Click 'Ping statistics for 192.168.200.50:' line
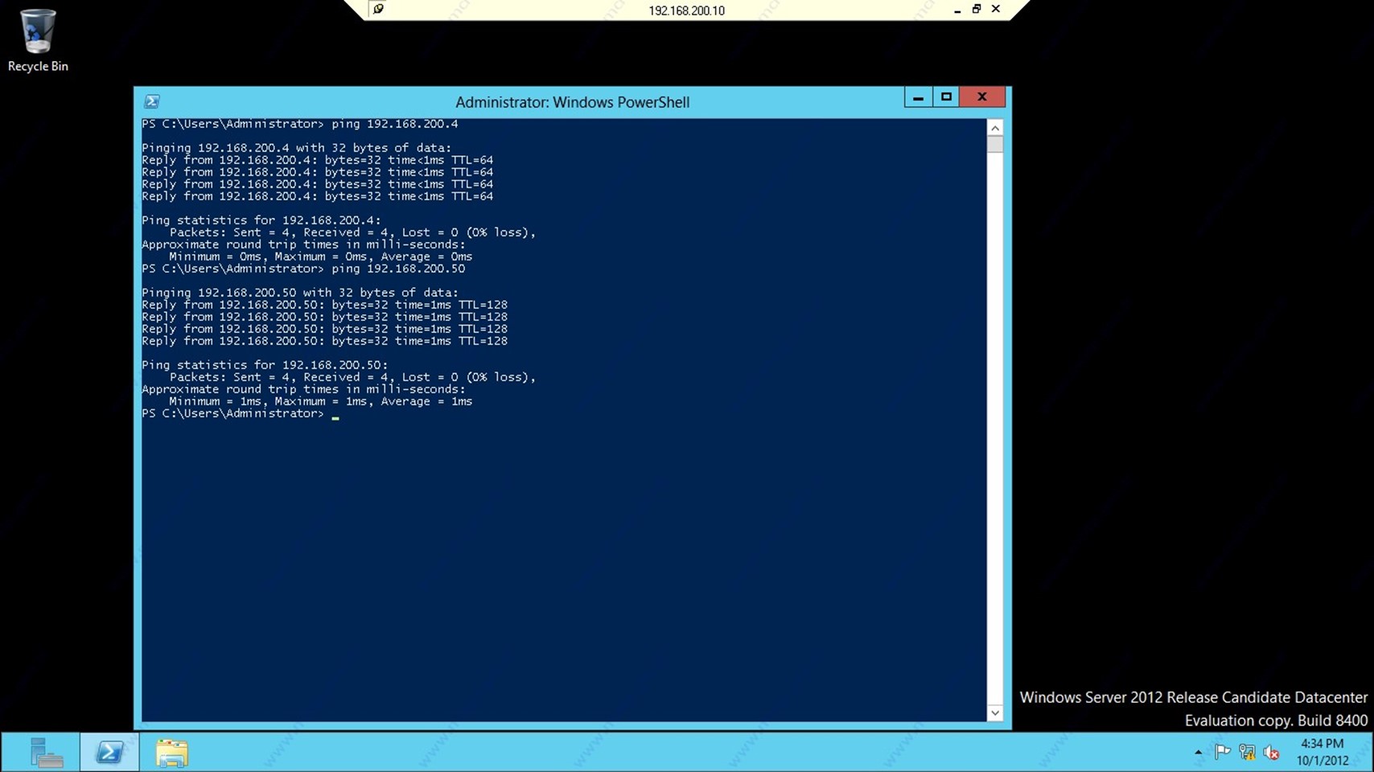 (265, 365)
